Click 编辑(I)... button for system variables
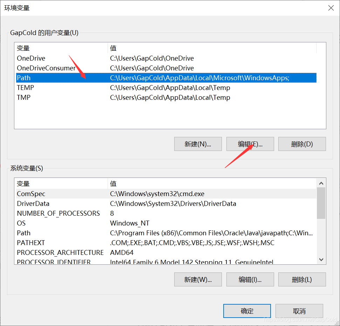The height and width of the screenshot is (326, 340). [250, 279]
